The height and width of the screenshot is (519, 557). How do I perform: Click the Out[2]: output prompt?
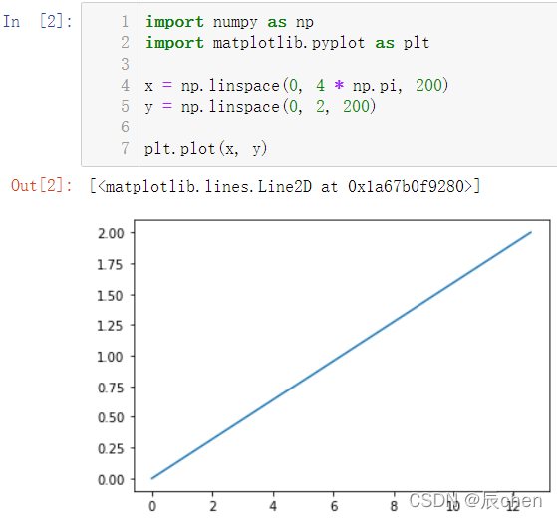(42, 186)
